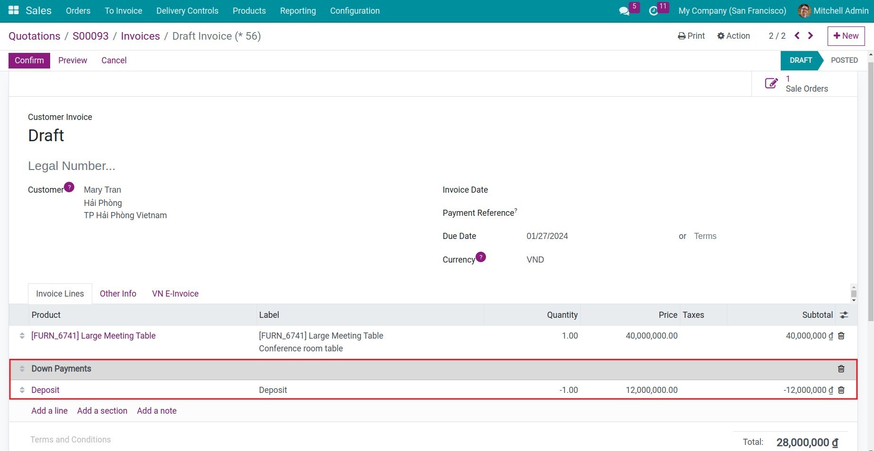Image resolution: width=874 pixels, height=451 pixels.
Task: Open the [FURN_6741] Large Meeting Table product link
Action: [x=93, y=336]
